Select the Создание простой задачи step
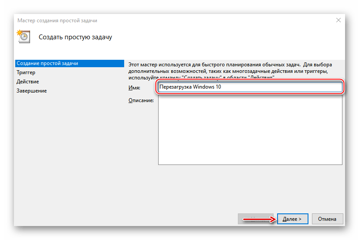Image resolution: width=359 pixels, height=240 pixels. [47, 63]
